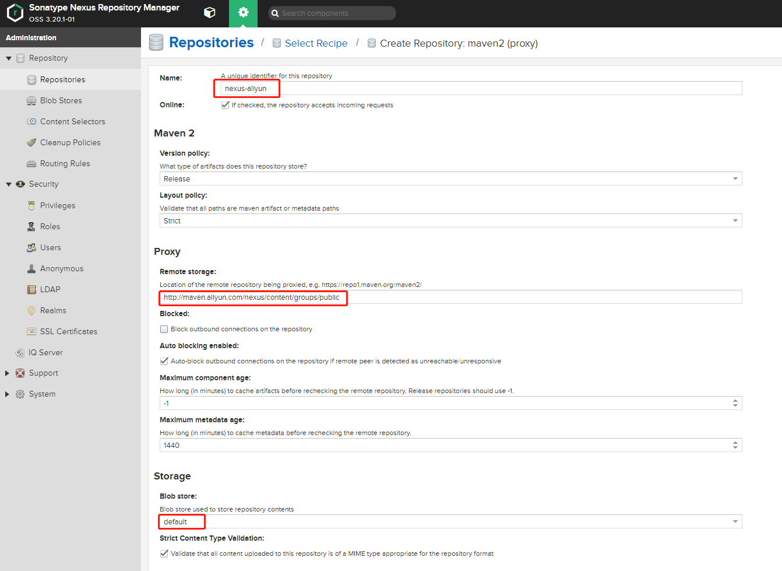Click the SSL Certificates icon
The image size is (782, 571).
[x=31, y=332]
